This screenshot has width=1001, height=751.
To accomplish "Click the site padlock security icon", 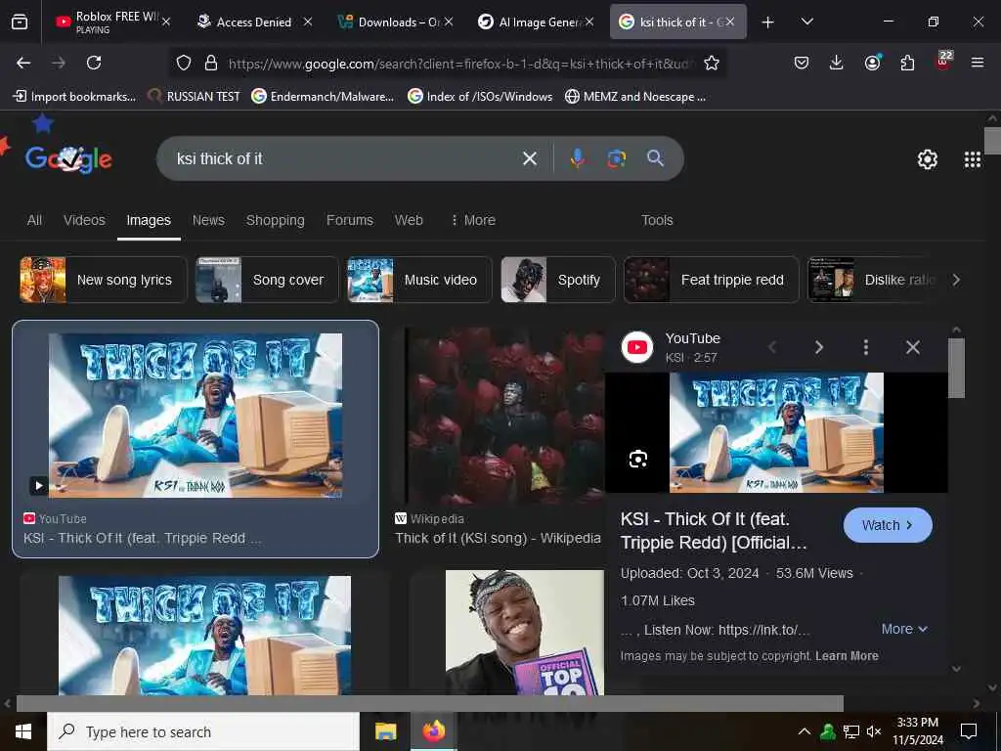I will 211,63.
